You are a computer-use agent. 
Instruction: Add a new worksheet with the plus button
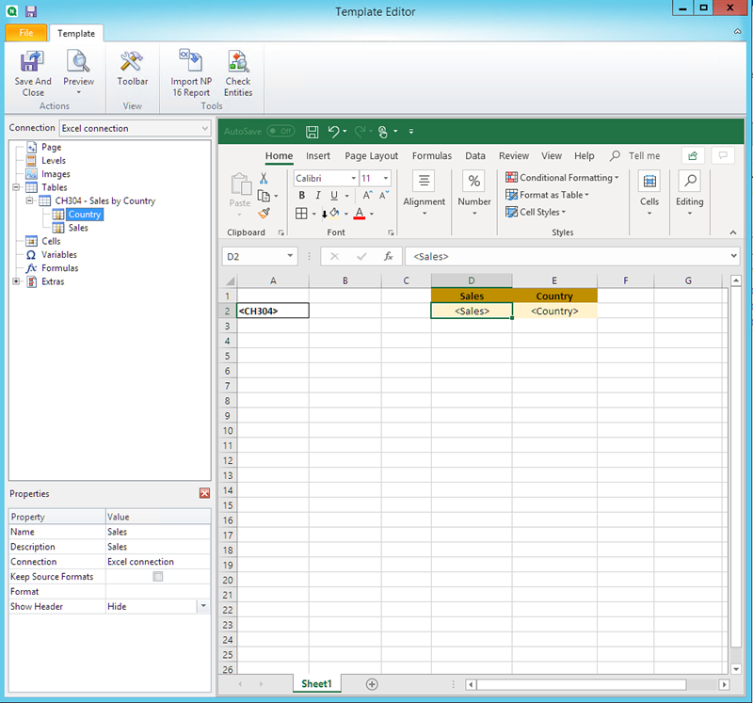pos(371,684)
